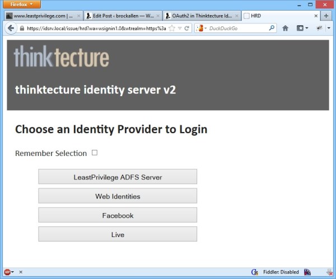Screen dimensions: 336x279
Task: Click the reload page icon
Action: [186, 27]
